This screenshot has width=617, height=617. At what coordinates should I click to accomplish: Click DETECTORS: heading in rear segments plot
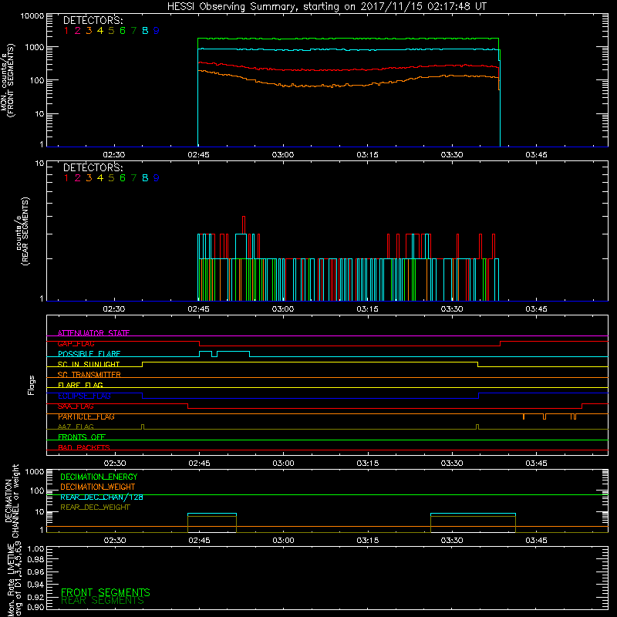(93, 167)
